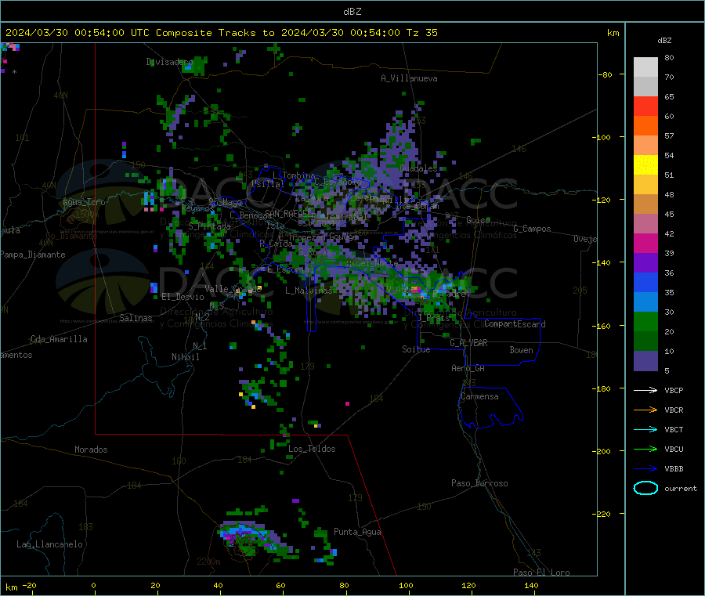Viewport: 705px width, 596px height.
Task: Click the 'Morados' map label
Action: [x=92, y=450]
